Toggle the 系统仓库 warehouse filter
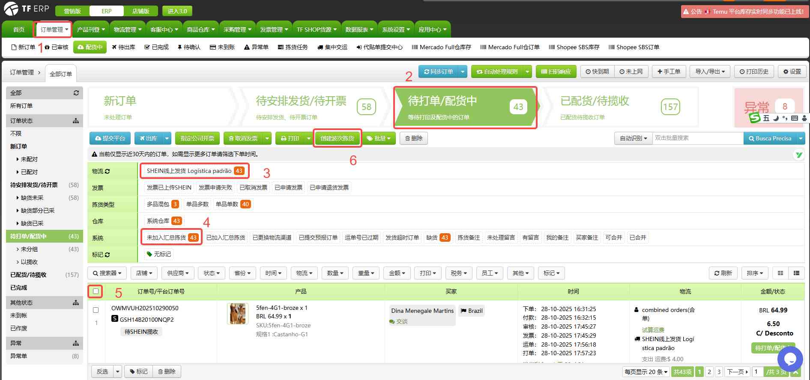This screenshot has height=380, width=810. 164,221
